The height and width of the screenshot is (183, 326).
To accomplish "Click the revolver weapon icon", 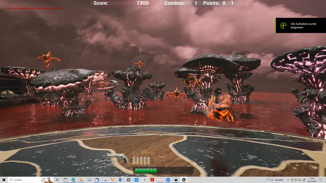I will point(118,158).
